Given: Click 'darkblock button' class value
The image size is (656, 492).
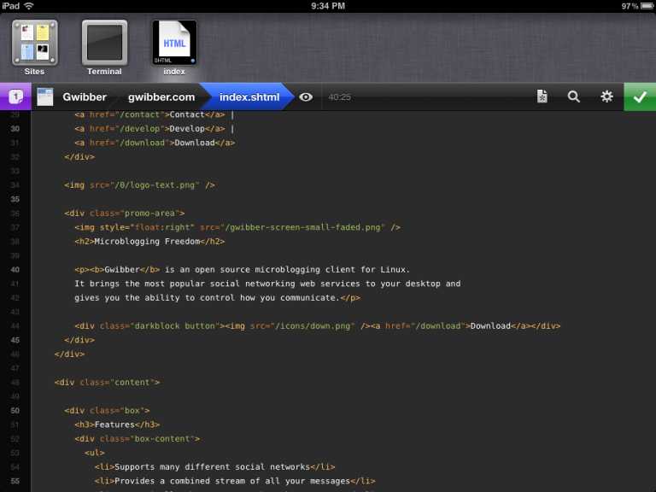Looking at the screenshot, I should 174,326.
